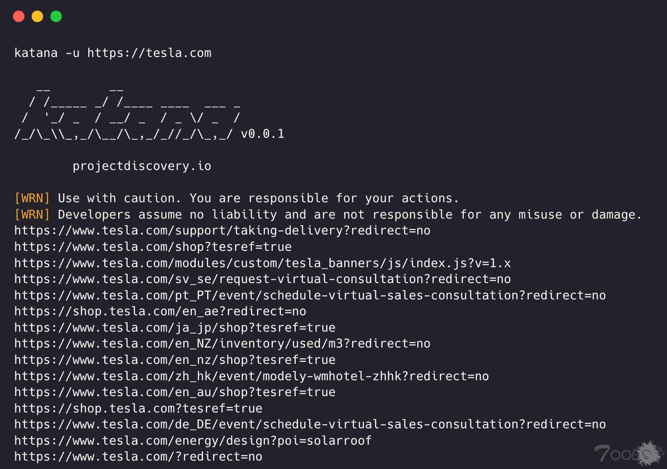Open the de_DE schedule-virtual-sales-consultation URL
Screen dimensions: 667x469
(310, 424)
